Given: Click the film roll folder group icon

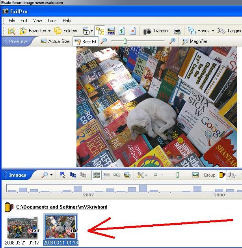Looking at the screenshot, I should tap(9, 207).
